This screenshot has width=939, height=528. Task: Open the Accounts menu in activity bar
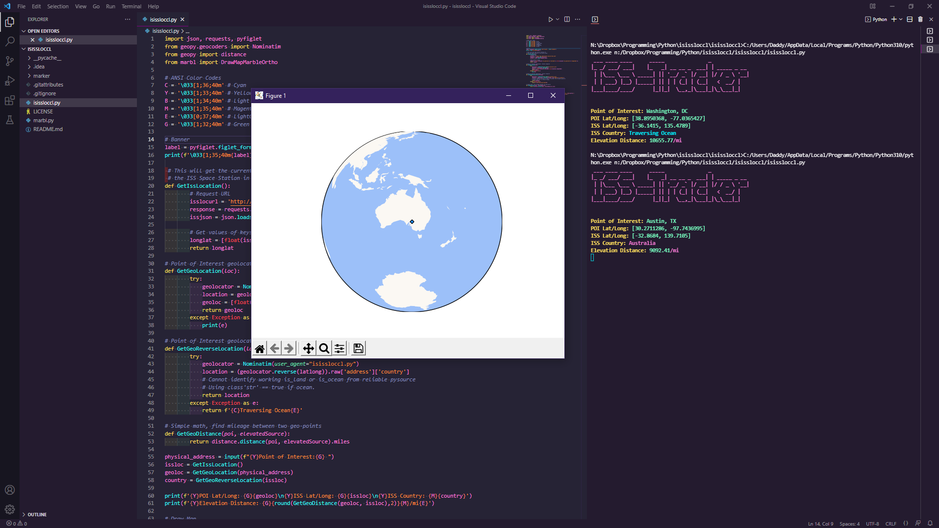click(10, 490)
